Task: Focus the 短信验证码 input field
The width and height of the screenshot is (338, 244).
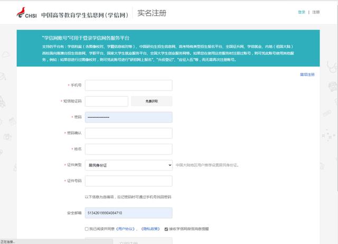Action: pos(107,101)
